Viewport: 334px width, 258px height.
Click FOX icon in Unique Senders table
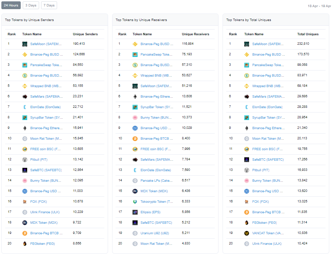[x=25, y=202]
